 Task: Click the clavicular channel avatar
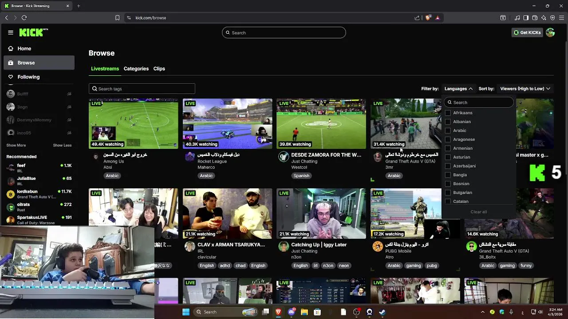tap(190, 247)
